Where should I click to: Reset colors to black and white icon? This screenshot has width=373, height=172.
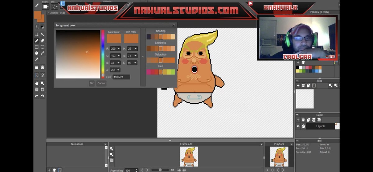[x=43, y=27]
